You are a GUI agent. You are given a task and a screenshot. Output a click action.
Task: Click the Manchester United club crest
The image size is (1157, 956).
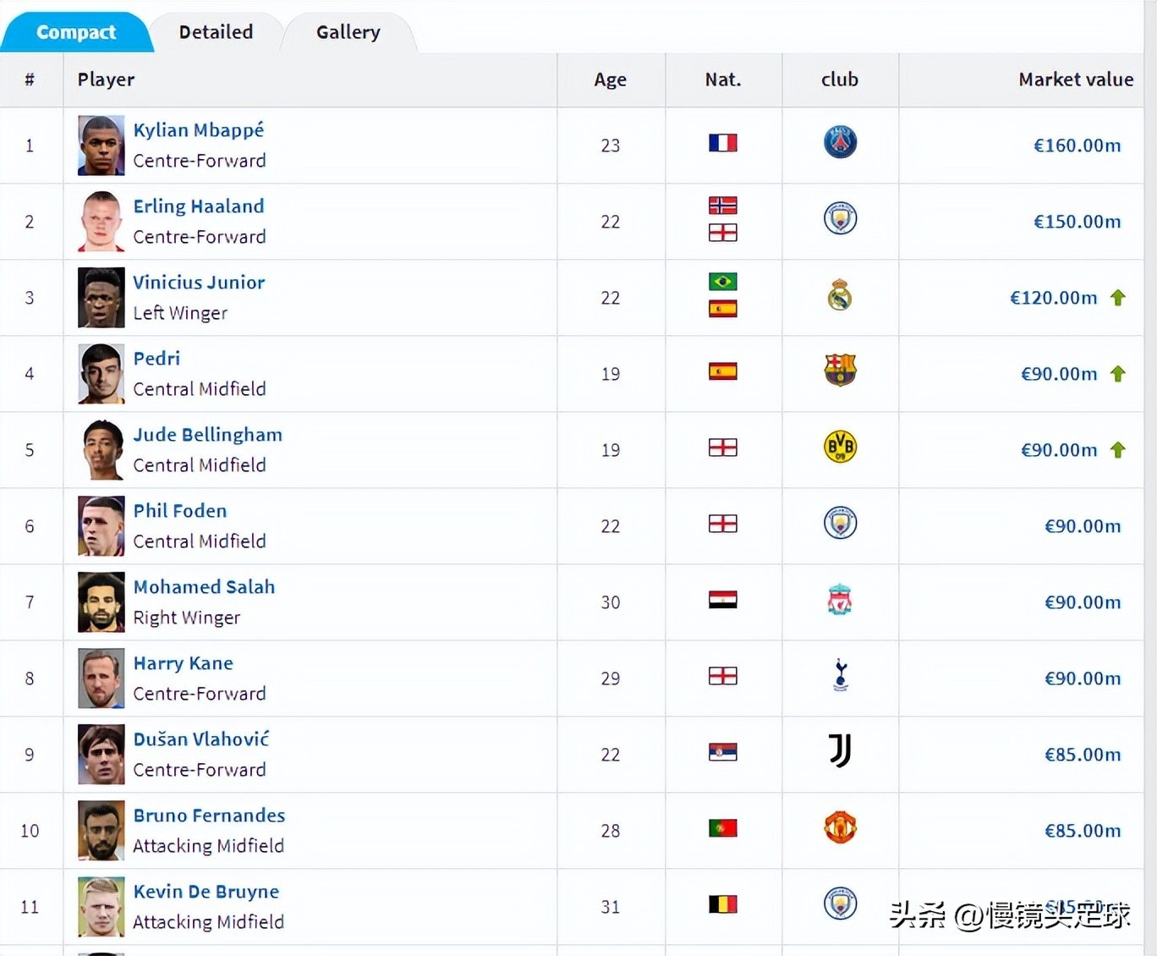point(840,827)
